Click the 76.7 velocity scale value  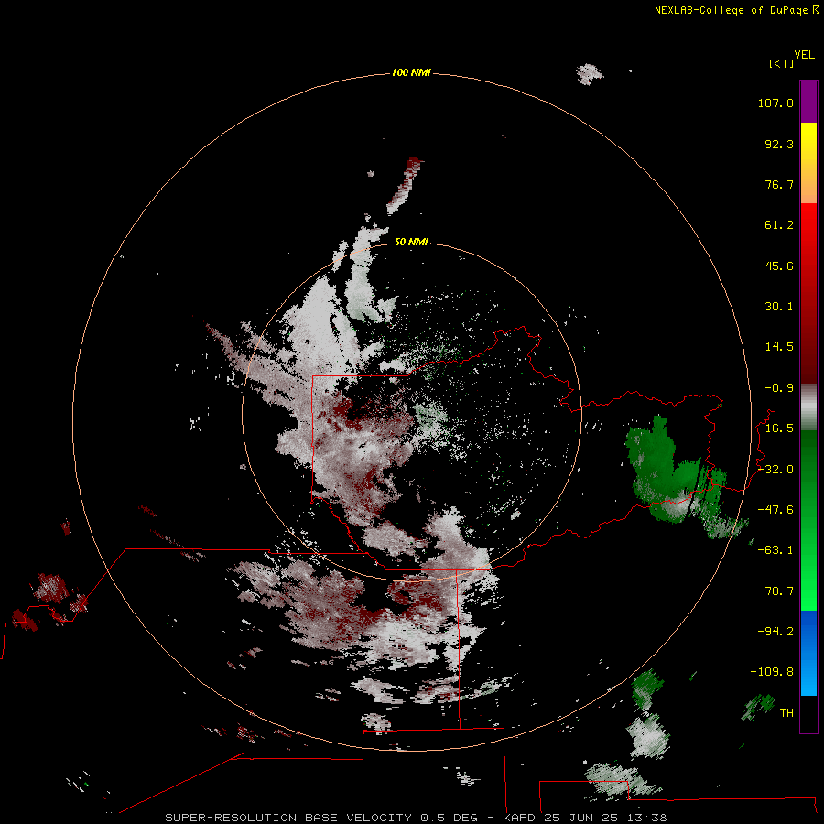tap(779, 184)
